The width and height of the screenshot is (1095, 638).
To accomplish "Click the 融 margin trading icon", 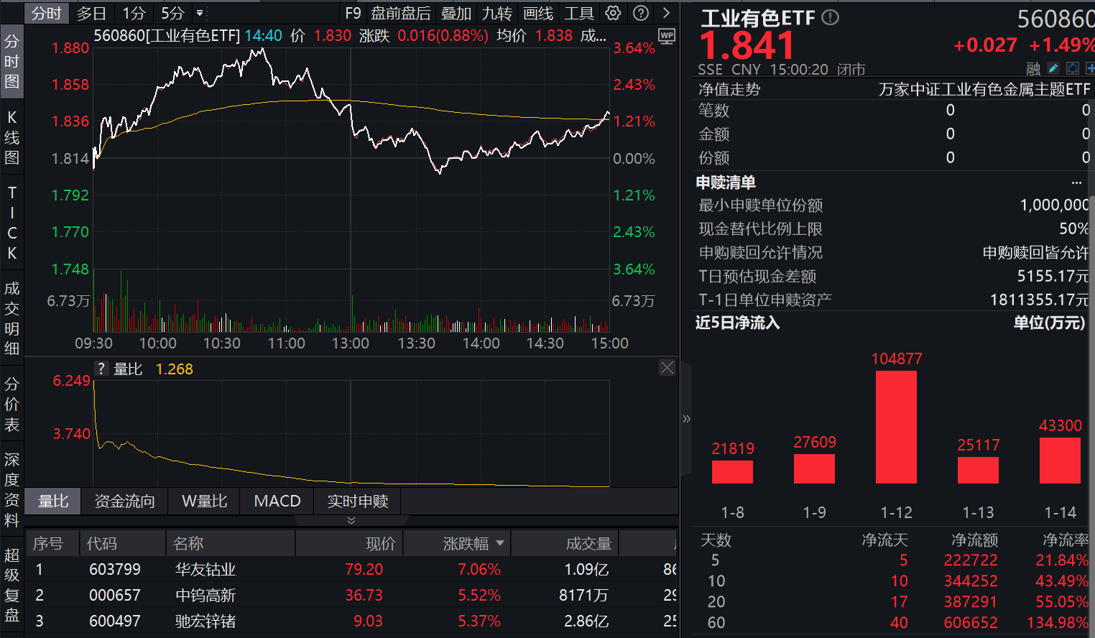I will tap(1034, 68).
